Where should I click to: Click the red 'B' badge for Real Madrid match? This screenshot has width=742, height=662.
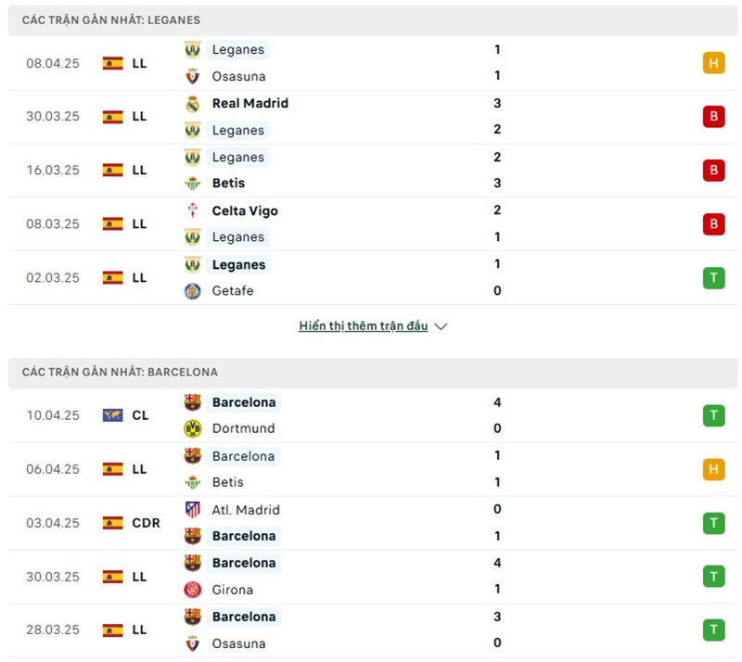coord(713,117)
